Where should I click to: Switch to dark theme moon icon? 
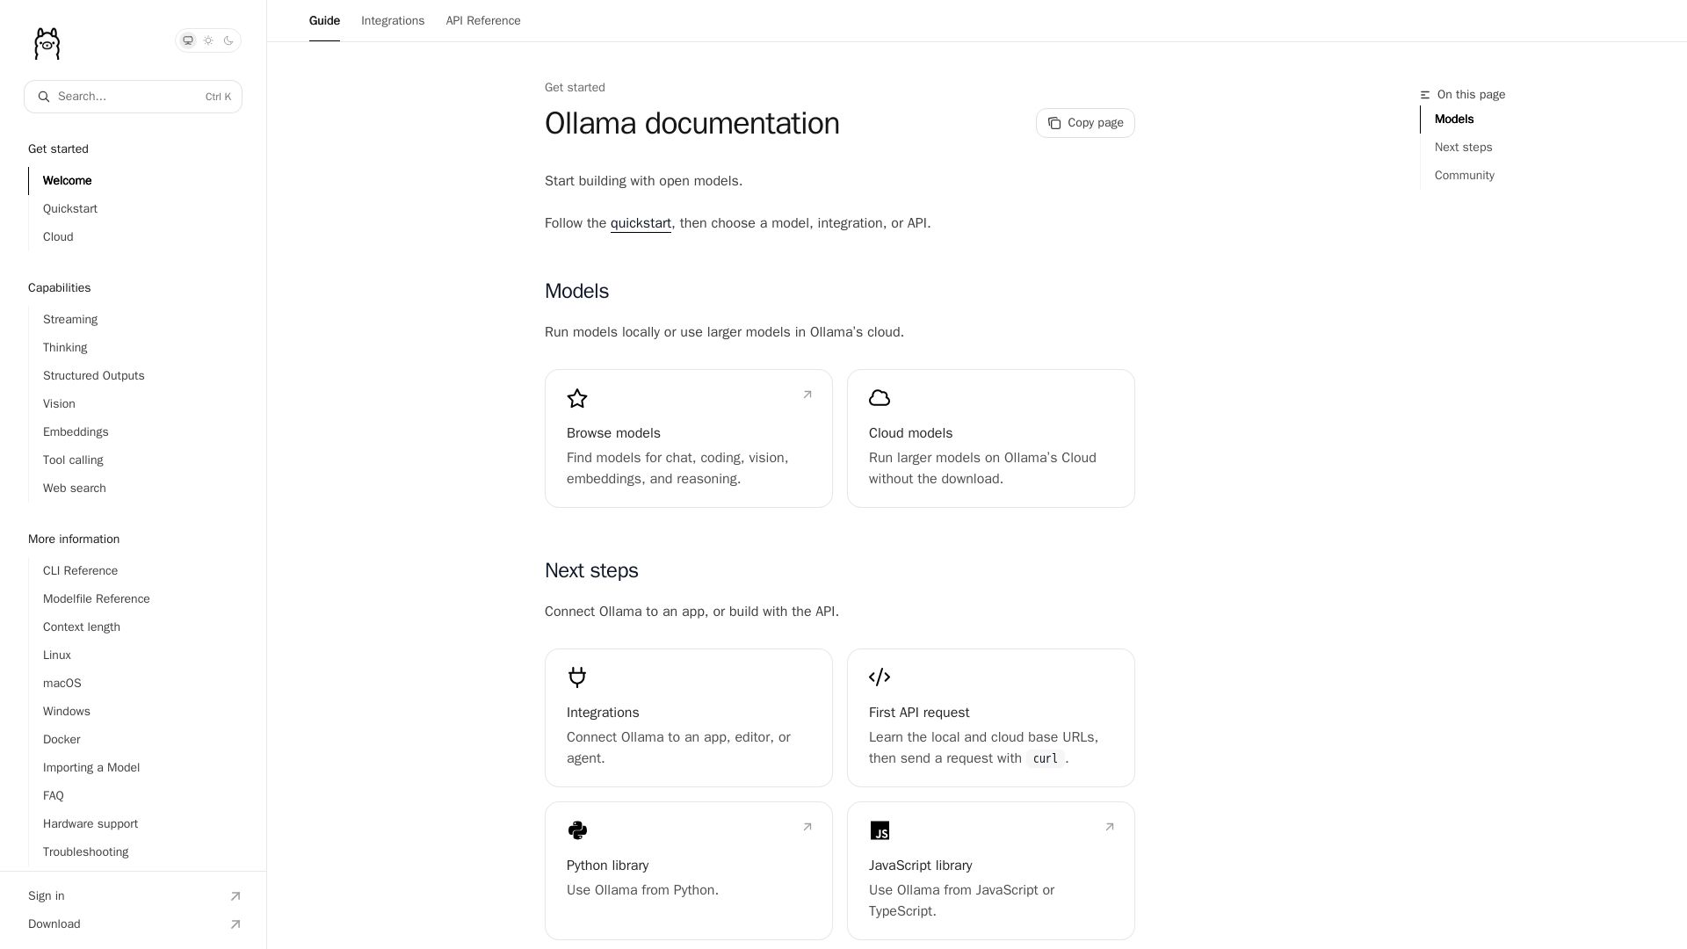tap(228, 40)
